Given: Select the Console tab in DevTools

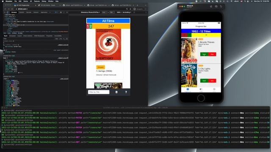Looking at the screenshot, I should tap(22, 12).
